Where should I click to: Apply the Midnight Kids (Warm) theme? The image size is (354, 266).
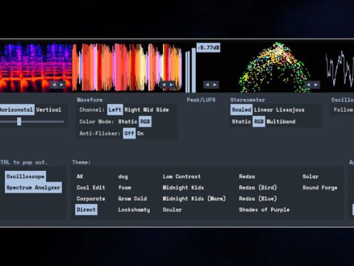tap(194, 199)
